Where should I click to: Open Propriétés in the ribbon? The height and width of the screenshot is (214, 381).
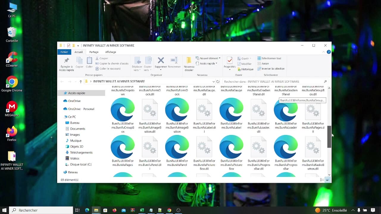click(x=230, y=64)
